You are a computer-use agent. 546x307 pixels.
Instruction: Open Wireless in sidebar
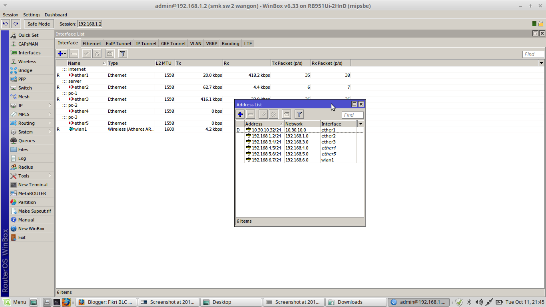32,62
